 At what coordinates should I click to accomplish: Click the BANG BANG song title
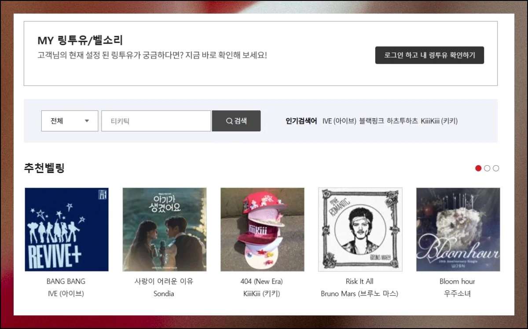click(x=66, y=281)
